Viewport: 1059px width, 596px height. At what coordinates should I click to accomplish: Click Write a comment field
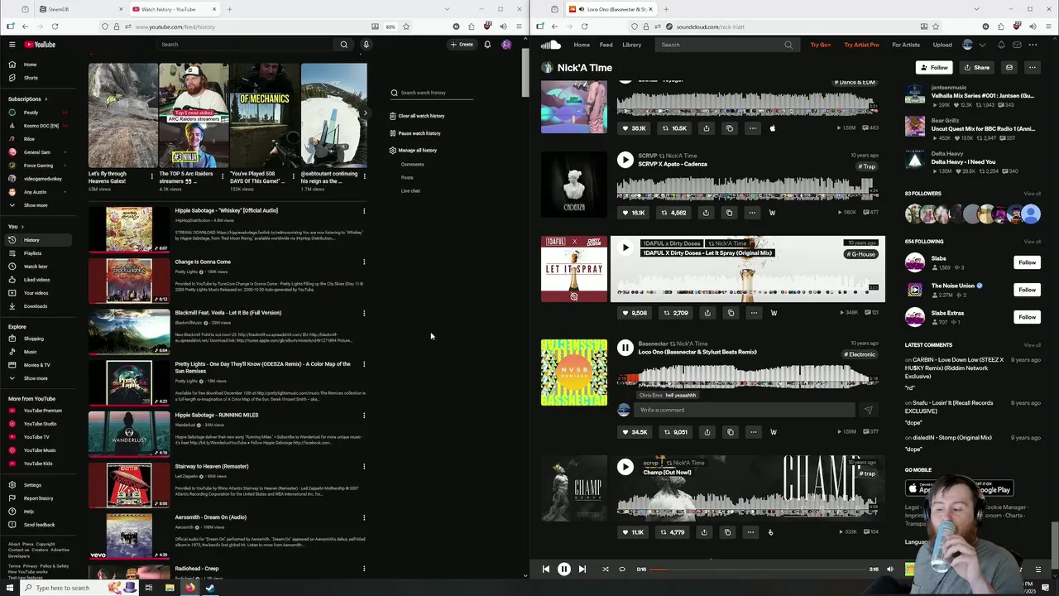tap(745, 410)
